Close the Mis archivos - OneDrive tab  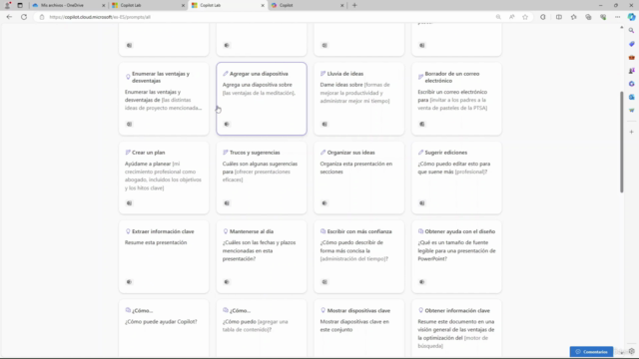(x=103, y=5)
